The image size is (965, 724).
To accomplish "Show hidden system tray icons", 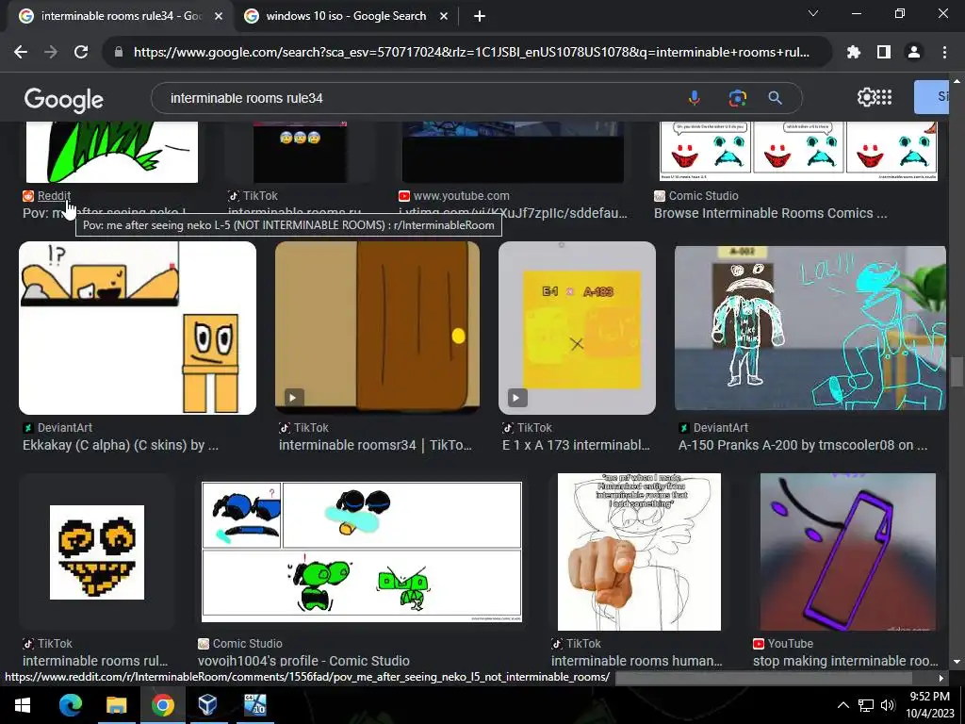I will tap(843, 705).
